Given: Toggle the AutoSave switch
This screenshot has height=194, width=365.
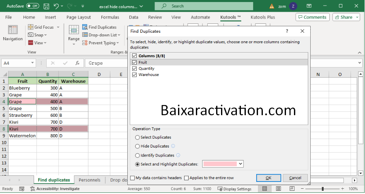Looking at the screenshot, I should 32,6.
